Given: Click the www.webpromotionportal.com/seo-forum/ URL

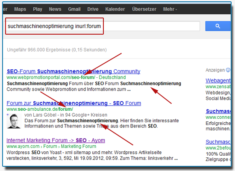Looking at the screenshot, I should pos(51,77).
